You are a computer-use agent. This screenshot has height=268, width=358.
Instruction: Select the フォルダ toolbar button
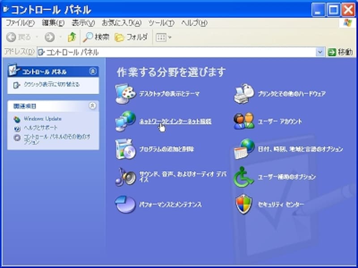[131, 37]
